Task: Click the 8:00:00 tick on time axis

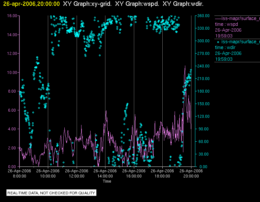Action: (19, 176)
